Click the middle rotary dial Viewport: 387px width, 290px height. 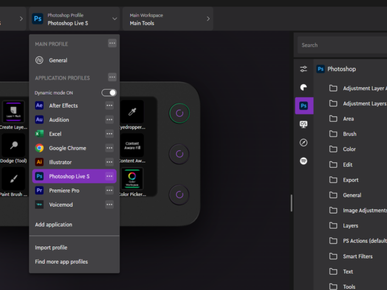point(180,154)
